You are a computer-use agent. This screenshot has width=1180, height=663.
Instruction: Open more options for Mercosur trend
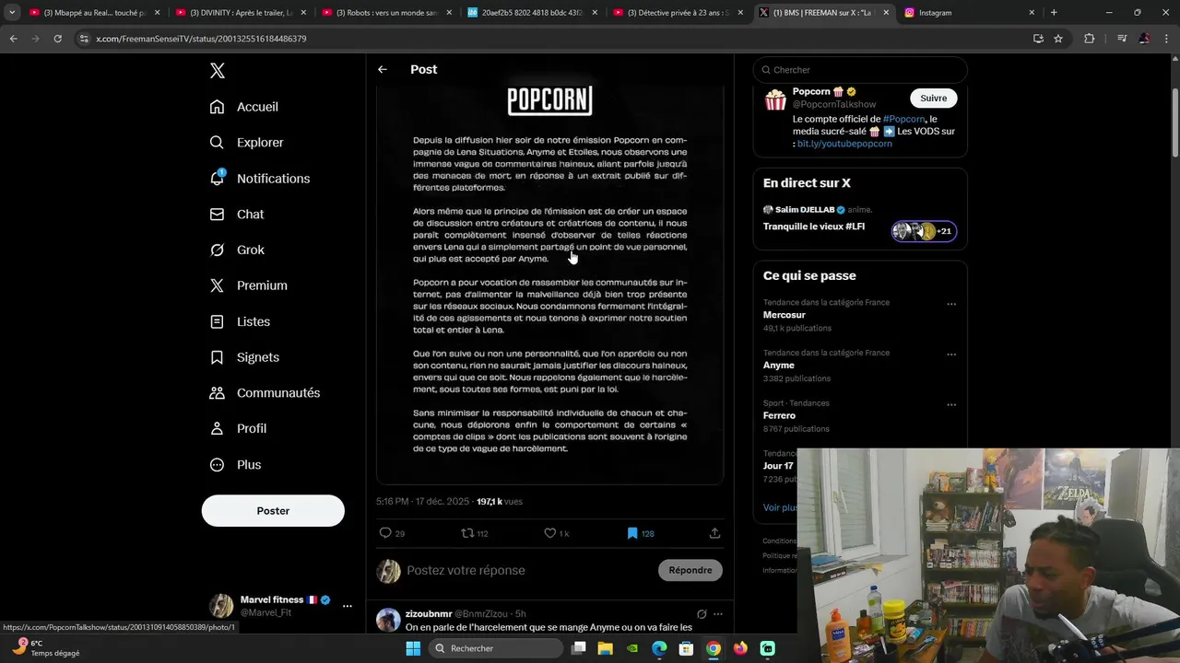tap(951, 304)
